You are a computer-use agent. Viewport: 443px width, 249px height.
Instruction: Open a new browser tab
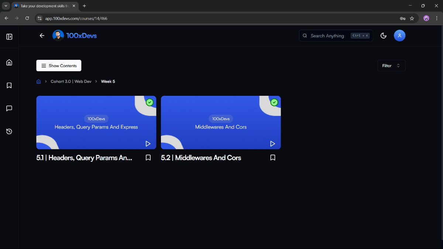coord(85,6)
